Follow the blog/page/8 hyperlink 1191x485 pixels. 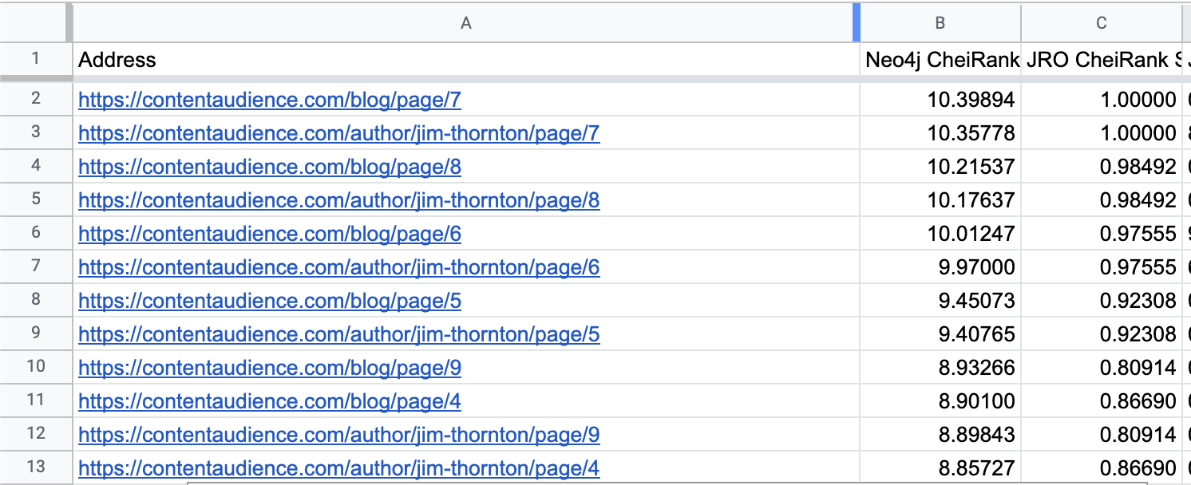click(x=270, y=168)
